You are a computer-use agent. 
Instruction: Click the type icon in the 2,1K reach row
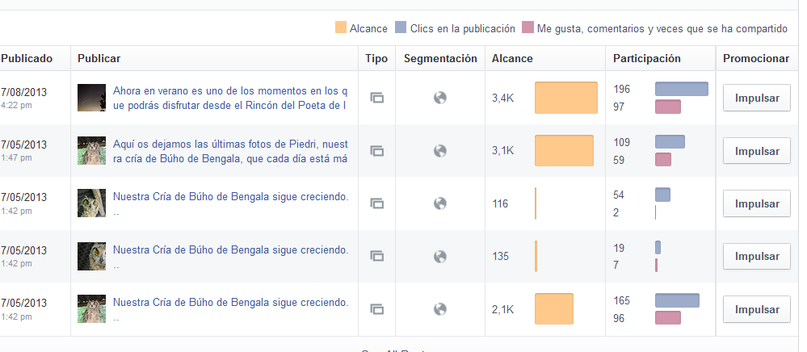click(376, 308)
